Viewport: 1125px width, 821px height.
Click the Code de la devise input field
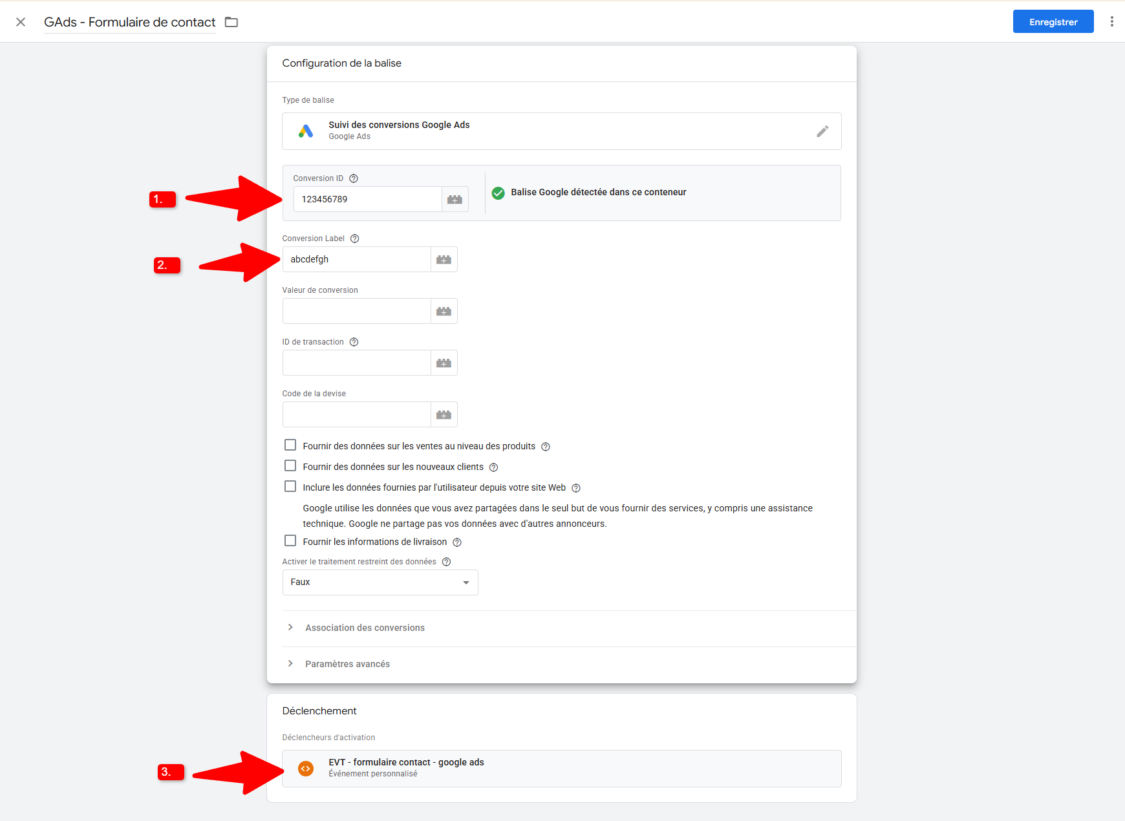coord(357,414)
